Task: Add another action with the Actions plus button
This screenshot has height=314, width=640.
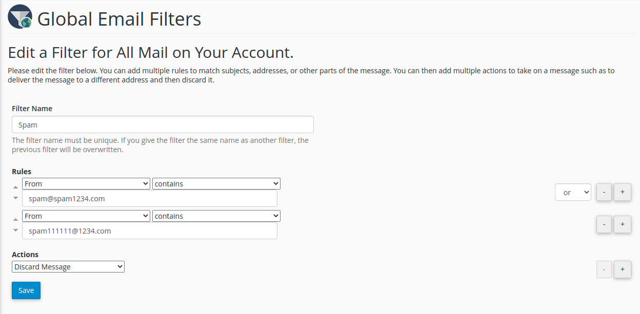Action: click(622, 269)
